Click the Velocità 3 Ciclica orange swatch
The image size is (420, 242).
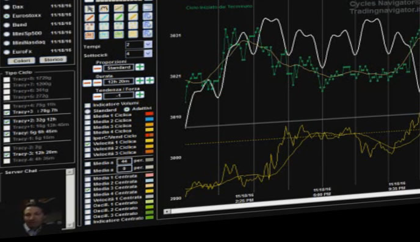tap(149, 152)
